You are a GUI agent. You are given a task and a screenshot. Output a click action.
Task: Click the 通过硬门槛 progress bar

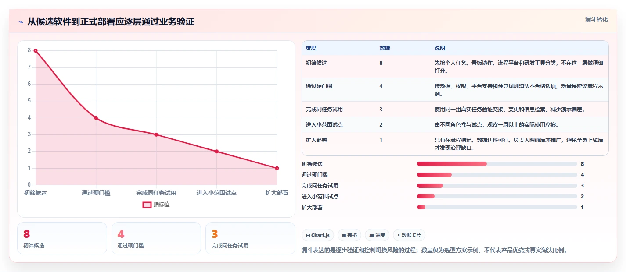[x=497, y=175]
